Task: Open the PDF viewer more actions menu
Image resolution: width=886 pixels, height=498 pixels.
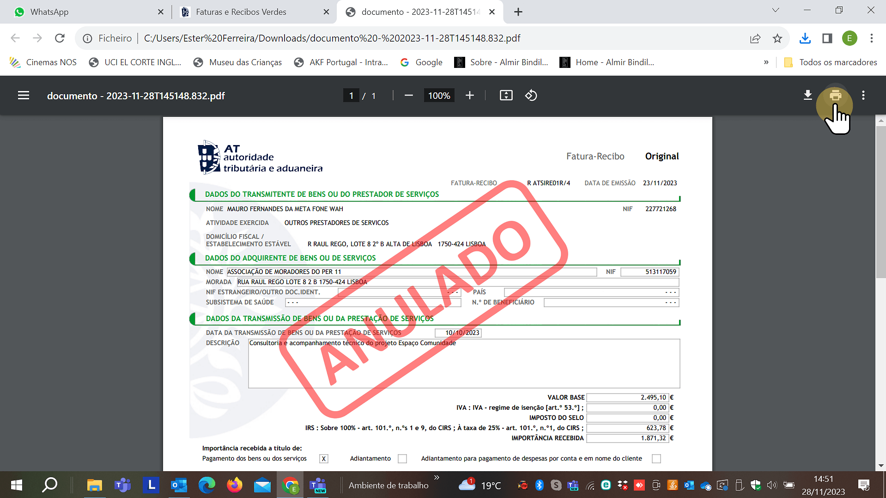Action: pyautogui.click(x=863, y=96)
